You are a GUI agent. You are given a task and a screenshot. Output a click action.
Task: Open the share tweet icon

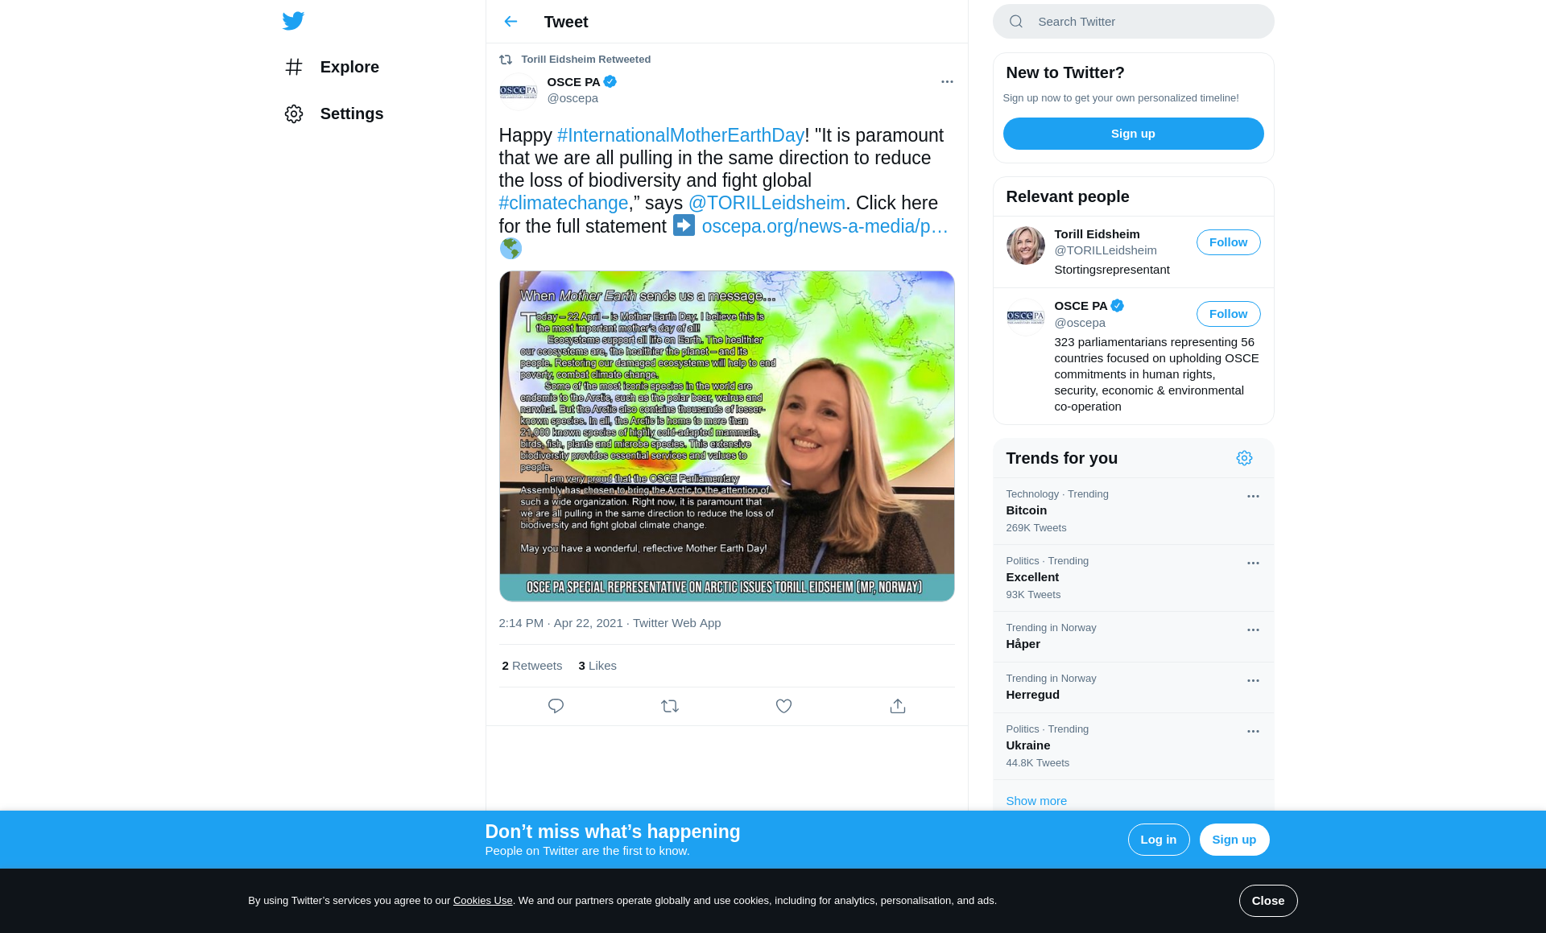898,706
